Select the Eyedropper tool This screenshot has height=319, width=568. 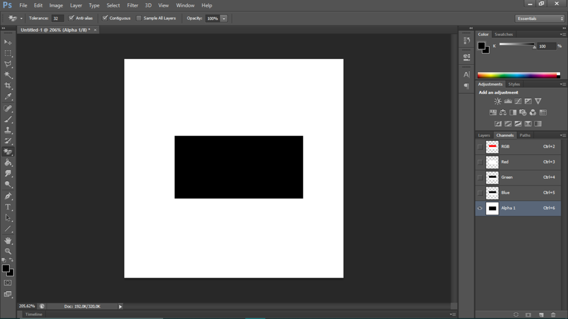(x=7, y=96)
